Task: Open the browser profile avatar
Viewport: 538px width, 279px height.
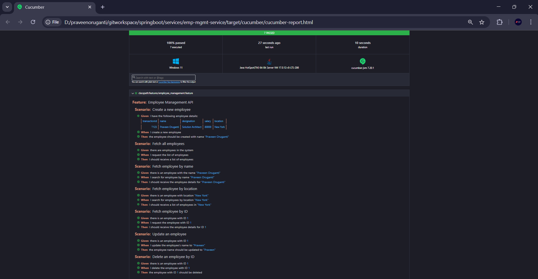Action: 518,22
